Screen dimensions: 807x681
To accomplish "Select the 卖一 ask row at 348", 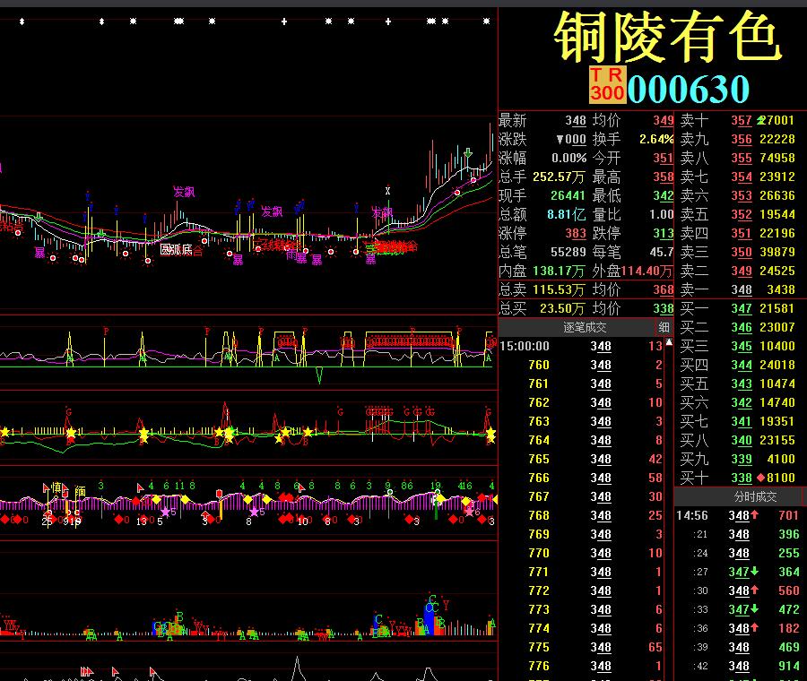I will click(738, 290).
